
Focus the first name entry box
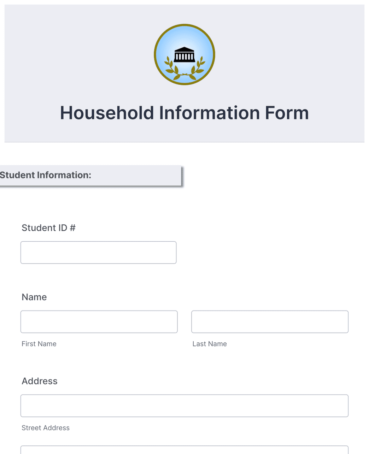[x=99, y=322]
